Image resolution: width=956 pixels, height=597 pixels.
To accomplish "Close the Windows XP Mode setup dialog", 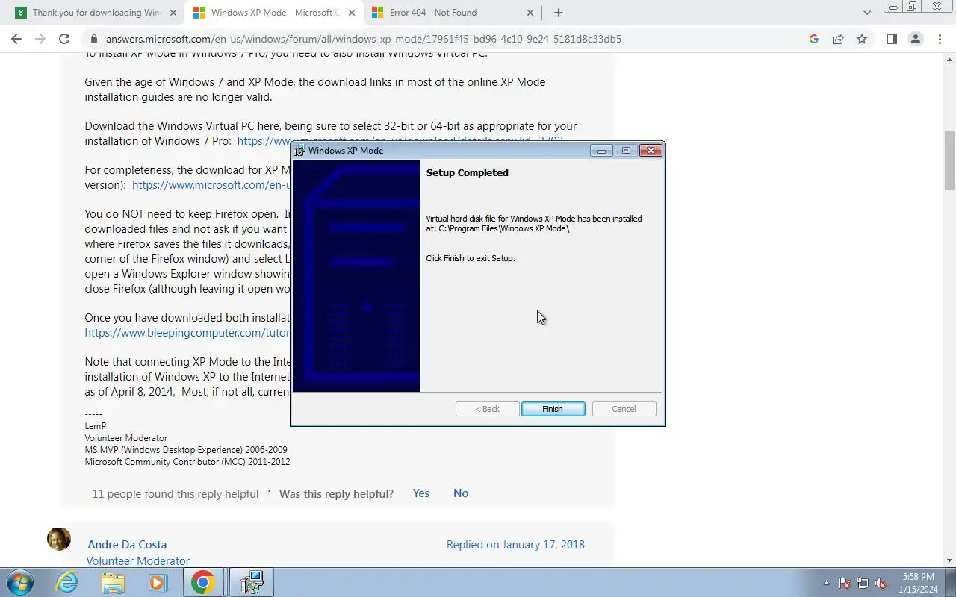I will point(651,150).
